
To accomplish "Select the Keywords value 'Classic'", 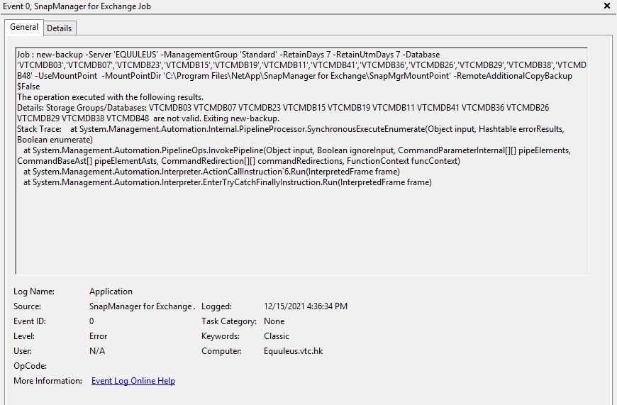I will pos(277,336).
